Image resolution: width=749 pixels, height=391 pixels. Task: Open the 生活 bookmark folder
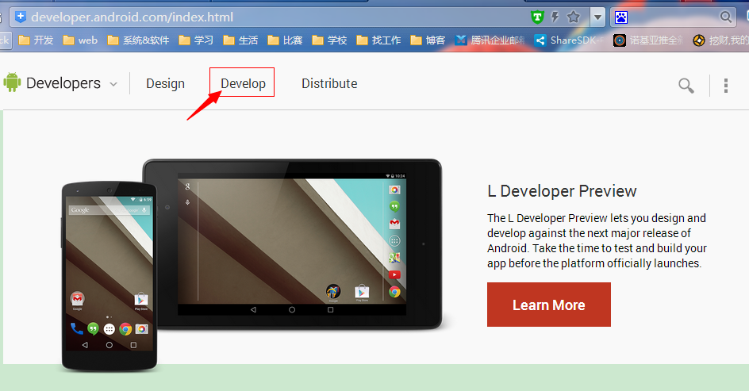240,40
